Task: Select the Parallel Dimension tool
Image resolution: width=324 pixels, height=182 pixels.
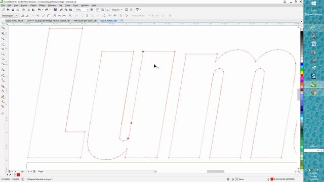Action: 3,75
